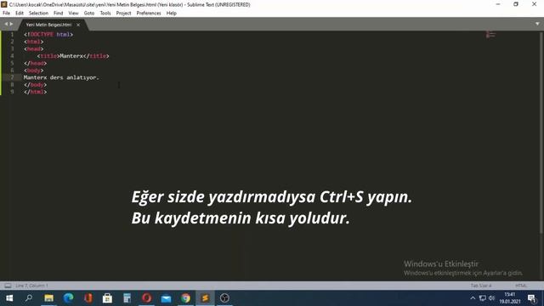Viewport: 544px width, 306px height.
Task: Open the Windows Start menu
Action: pyautogui.click(x=9, y=298)
